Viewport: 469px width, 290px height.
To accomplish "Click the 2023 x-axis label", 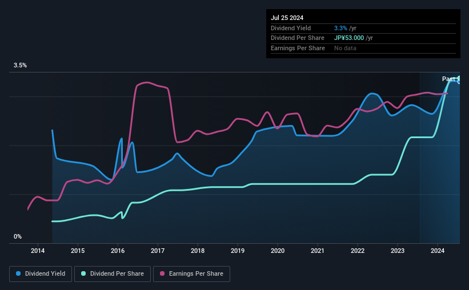I will pos(398,251).
